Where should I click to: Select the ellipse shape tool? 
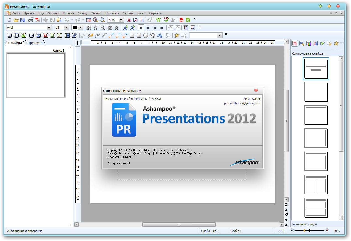[x=146, y=35]
